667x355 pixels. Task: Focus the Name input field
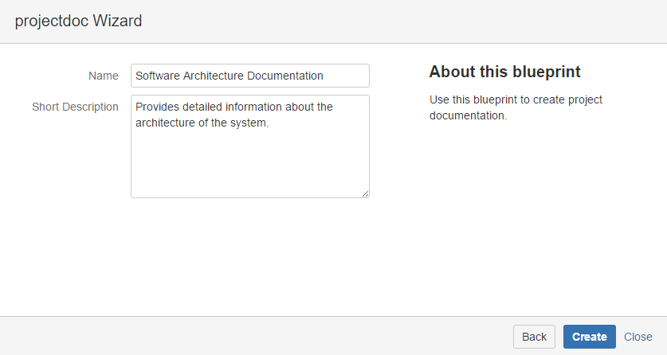[249, 76]
